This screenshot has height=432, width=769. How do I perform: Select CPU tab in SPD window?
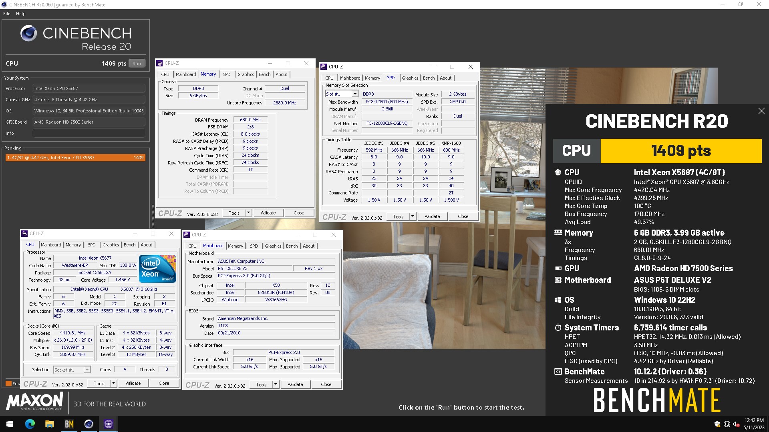tap(330, 78)
